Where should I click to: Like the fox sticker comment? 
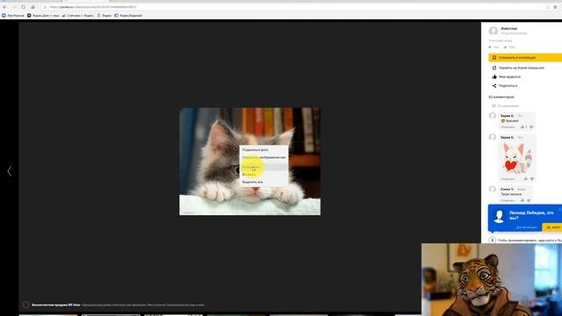[526, 179]
